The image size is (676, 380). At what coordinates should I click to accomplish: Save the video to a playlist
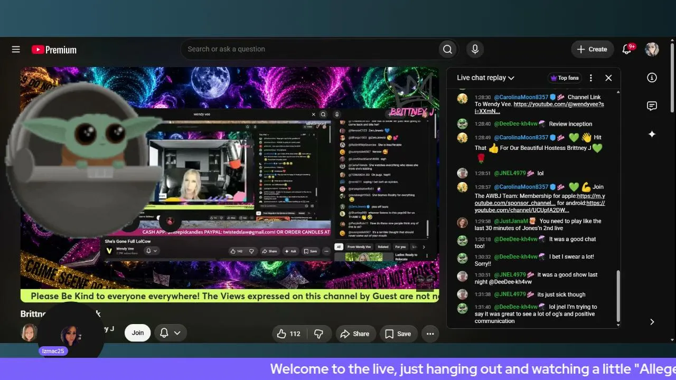[398, 334]
